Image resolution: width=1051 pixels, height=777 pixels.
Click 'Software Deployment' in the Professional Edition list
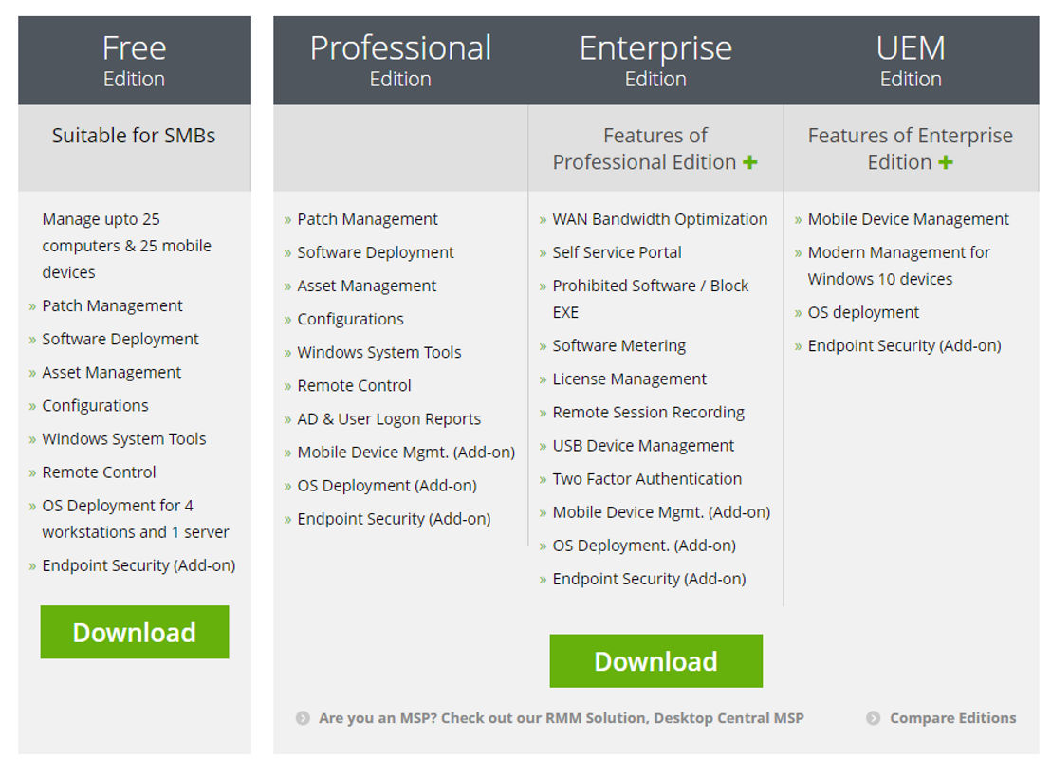pyautogui.click(x=376, y=252)
